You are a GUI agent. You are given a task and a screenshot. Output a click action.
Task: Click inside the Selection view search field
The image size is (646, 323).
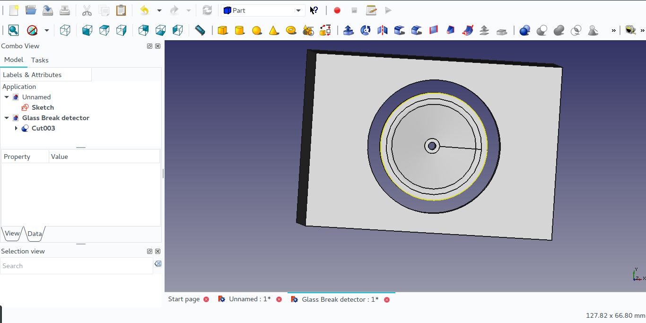(x=76, y=266)
